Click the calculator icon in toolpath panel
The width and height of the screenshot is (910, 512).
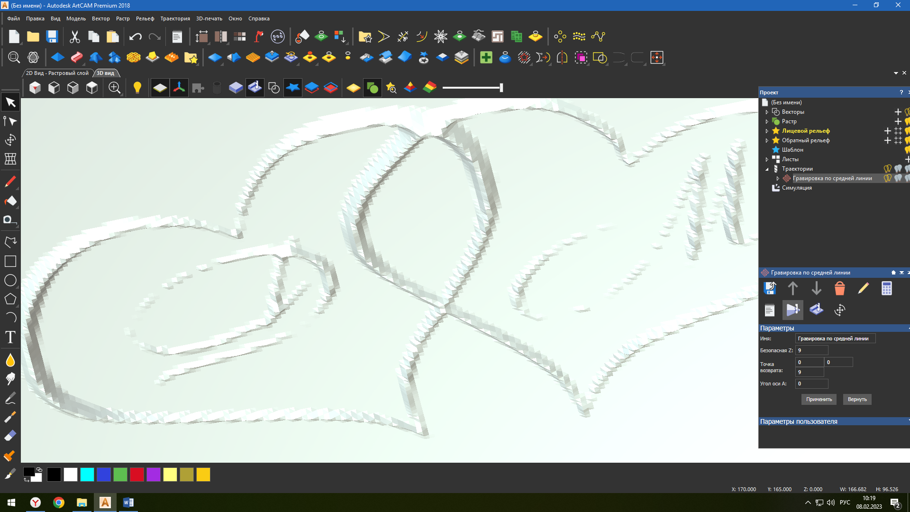tap(886, 288)
